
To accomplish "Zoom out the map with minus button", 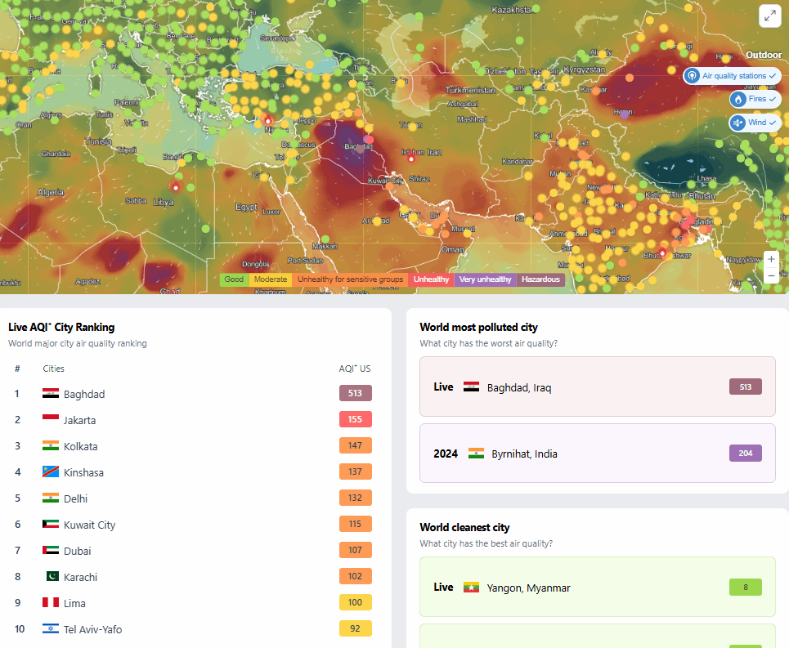I will coord(771,276).
